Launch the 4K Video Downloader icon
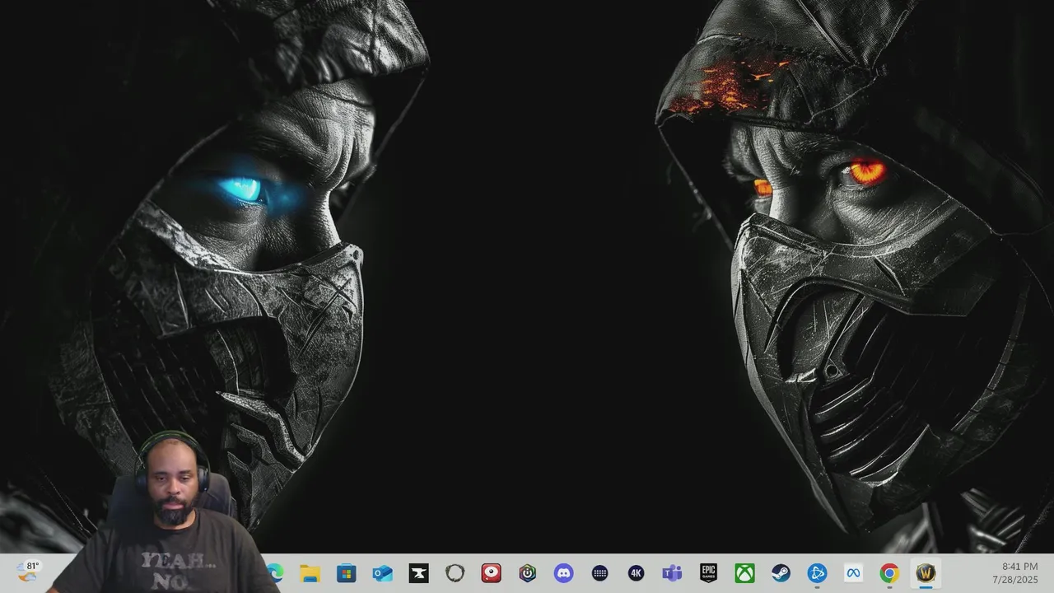1054x593 pixels. pyautogui.click(x=636, y=573)
